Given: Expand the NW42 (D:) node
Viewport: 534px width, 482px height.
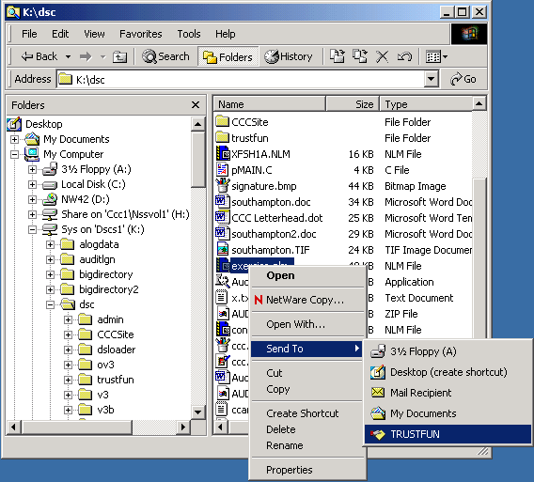Looking at the screenshot, I should (32, 199).
